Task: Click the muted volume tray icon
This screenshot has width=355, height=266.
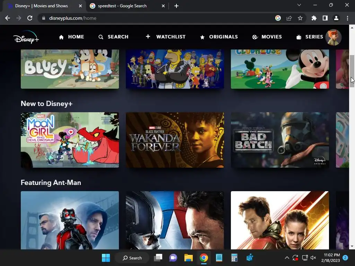Action: tap(313, 258)
